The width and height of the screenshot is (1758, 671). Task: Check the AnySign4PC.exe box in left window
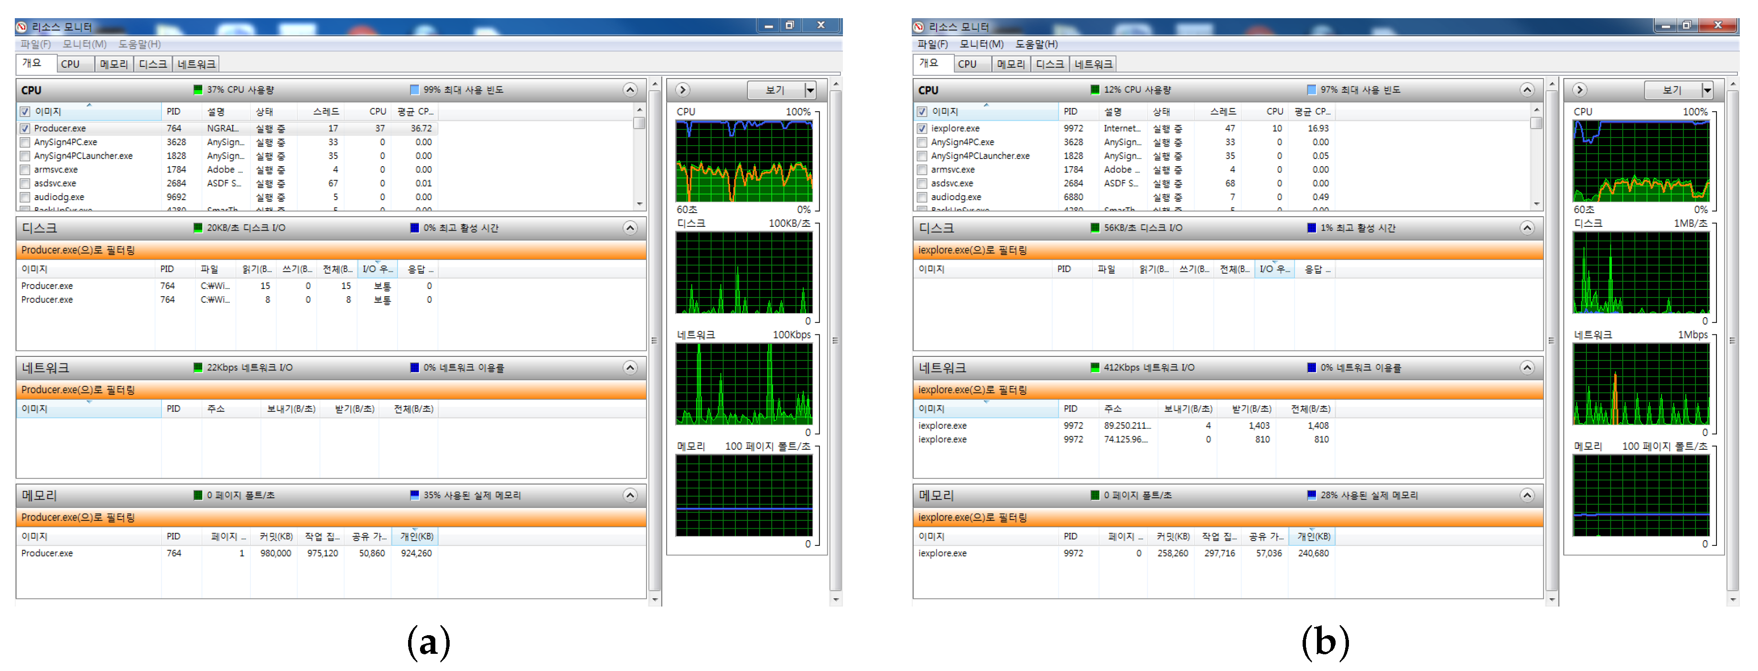point(25,142)
